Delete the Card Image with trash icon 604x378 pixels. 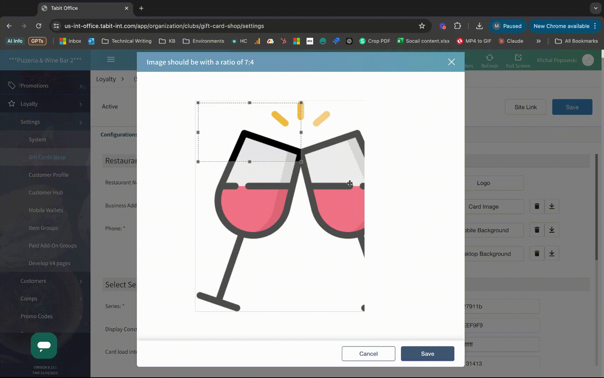tap(537, 206)
